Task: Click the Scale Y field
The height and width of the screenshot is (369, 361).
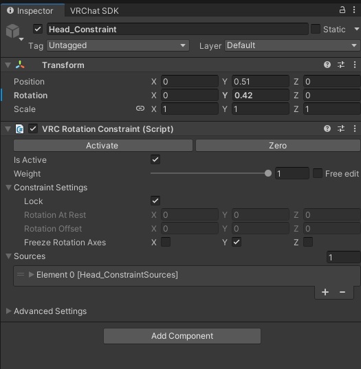Action: coord(261,109)
